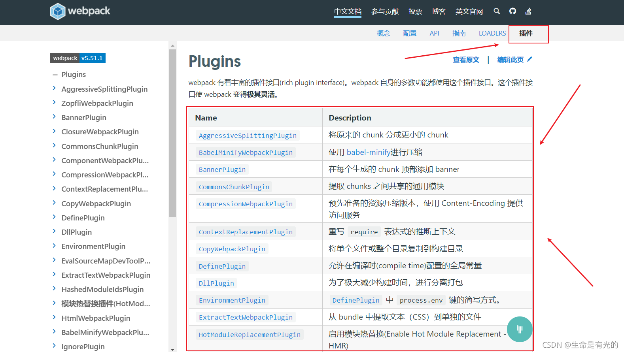The height and width of the screenshot is (352, 624).
Task: Click the webpack cube logo
Action: [x=58, y=11]
